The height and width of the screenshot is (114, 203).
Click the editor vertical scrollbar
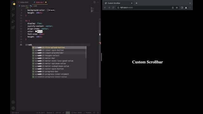point(100,53)
